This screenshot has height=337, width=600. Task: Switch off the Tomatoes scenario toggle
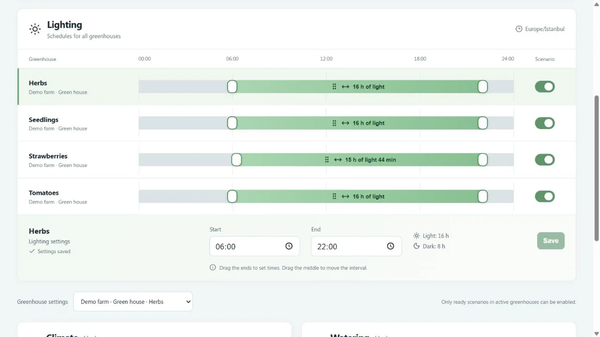click(545, 197)
